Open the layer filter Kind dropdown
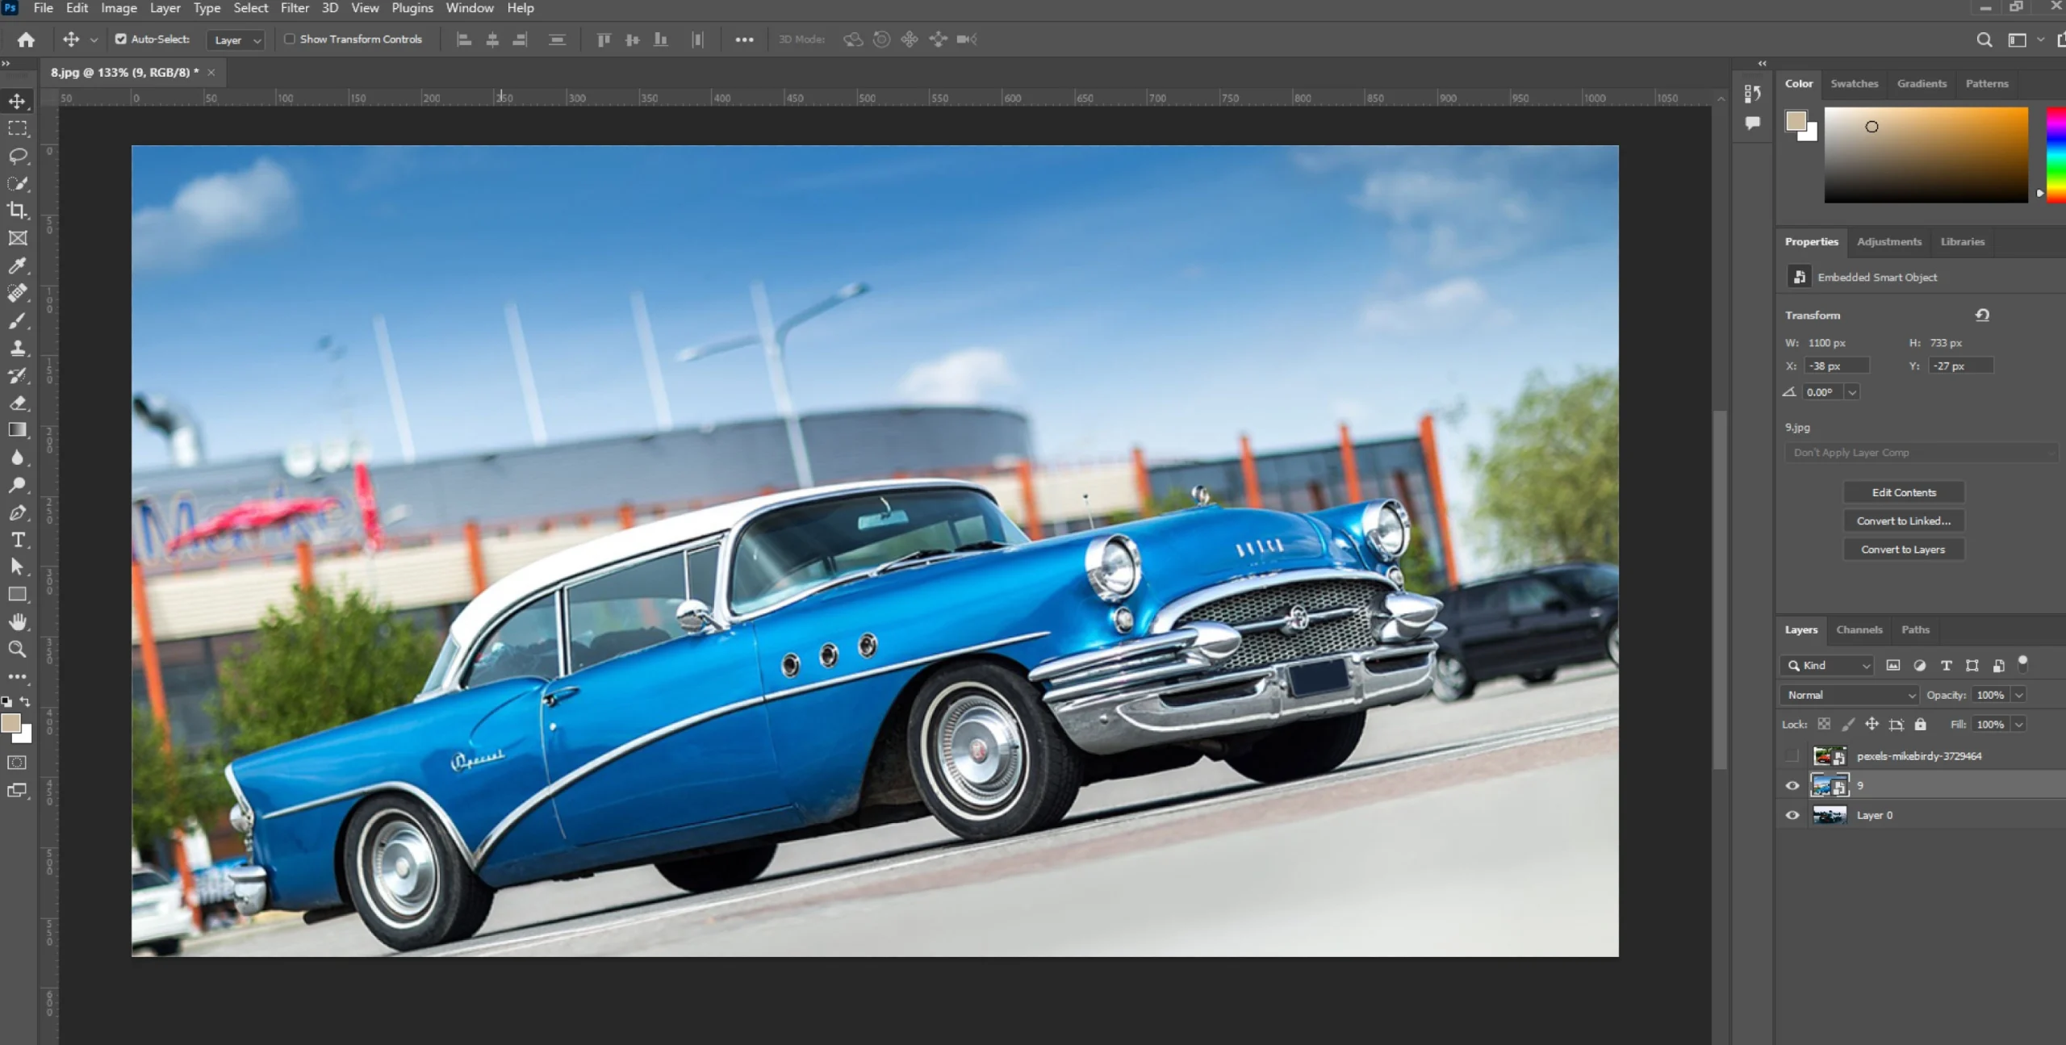Screen dimensions: 2066x1045 (1827, 665)
